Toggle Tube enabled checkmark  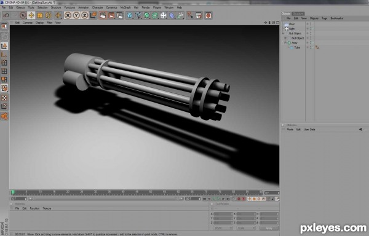click(x=313, y=47)
